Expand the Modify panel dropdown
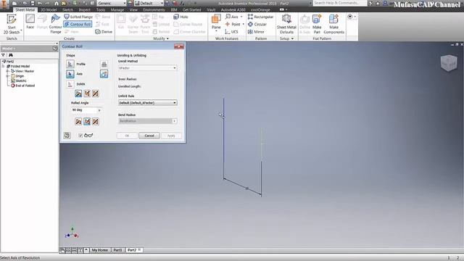The image size is (464, 261). tap(161, 38)
